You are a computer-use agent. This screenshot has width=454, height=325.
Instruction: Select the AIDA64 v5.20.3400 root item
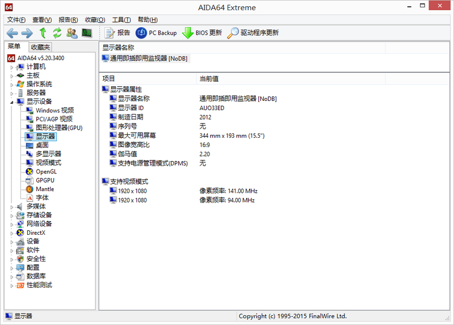coord(40,58)
